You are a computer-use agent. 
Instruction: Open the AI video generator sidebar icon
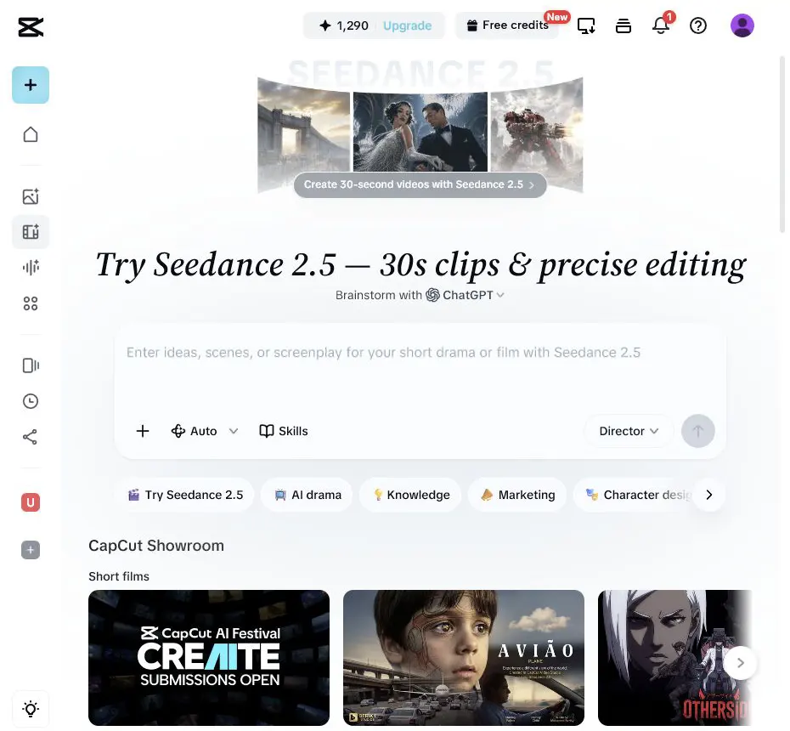(x=31, y=232)
